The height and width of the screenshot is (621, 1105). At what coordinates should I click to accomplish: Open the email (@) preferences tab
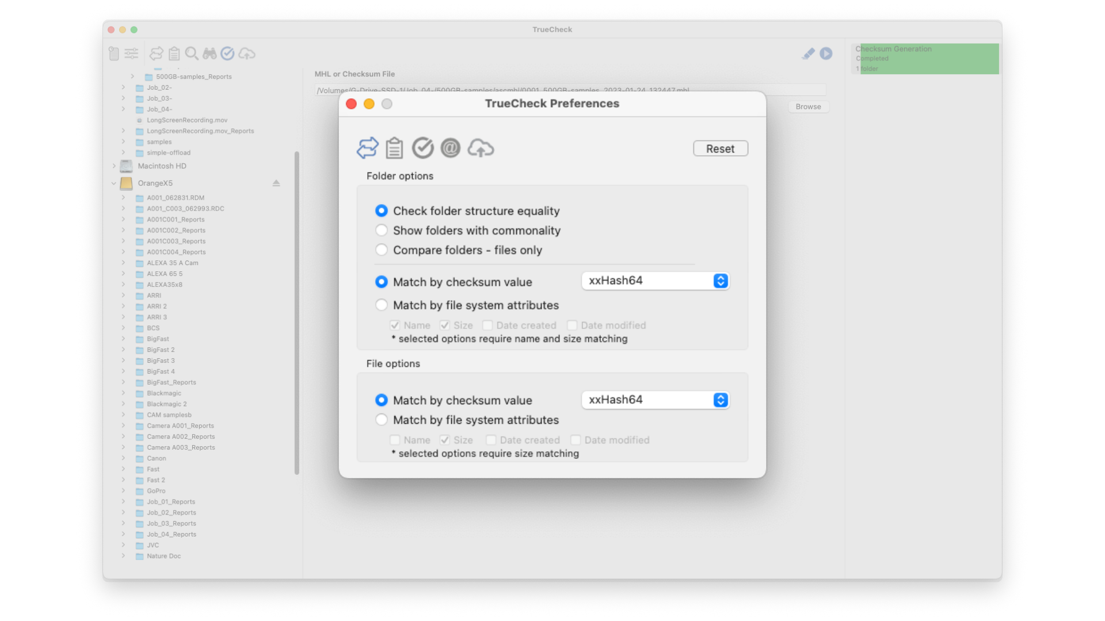(450, 148)
